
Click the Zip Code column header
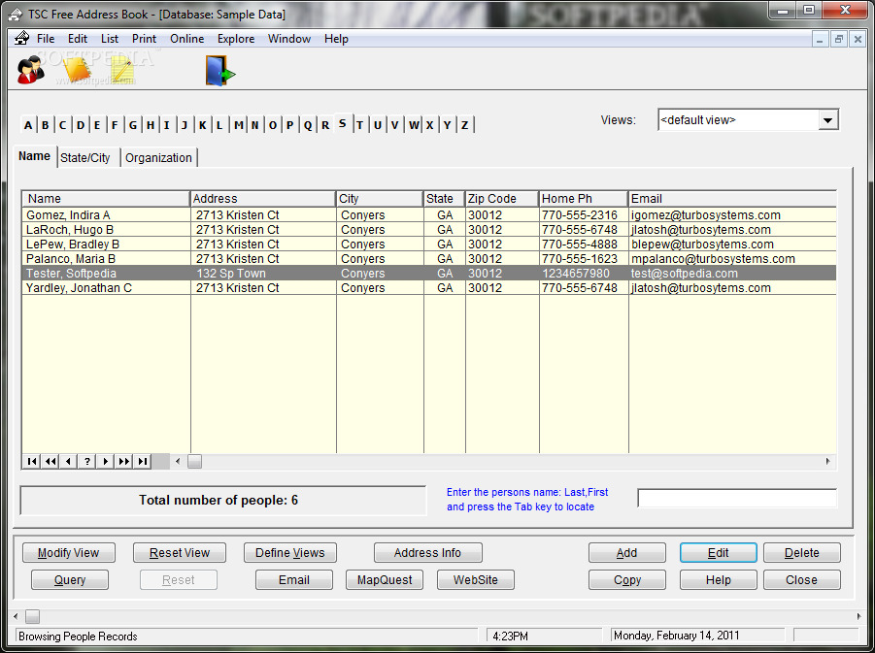[x=502, y=199]
